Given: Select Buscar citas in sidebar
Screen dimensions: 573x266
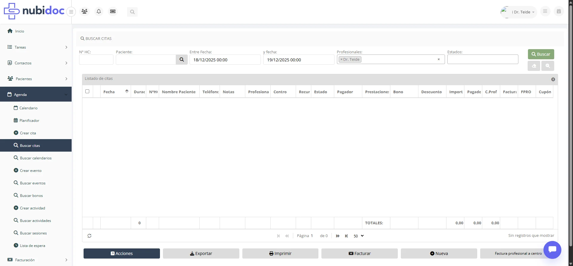Looking at the screenshot, I should coord(36,145).
